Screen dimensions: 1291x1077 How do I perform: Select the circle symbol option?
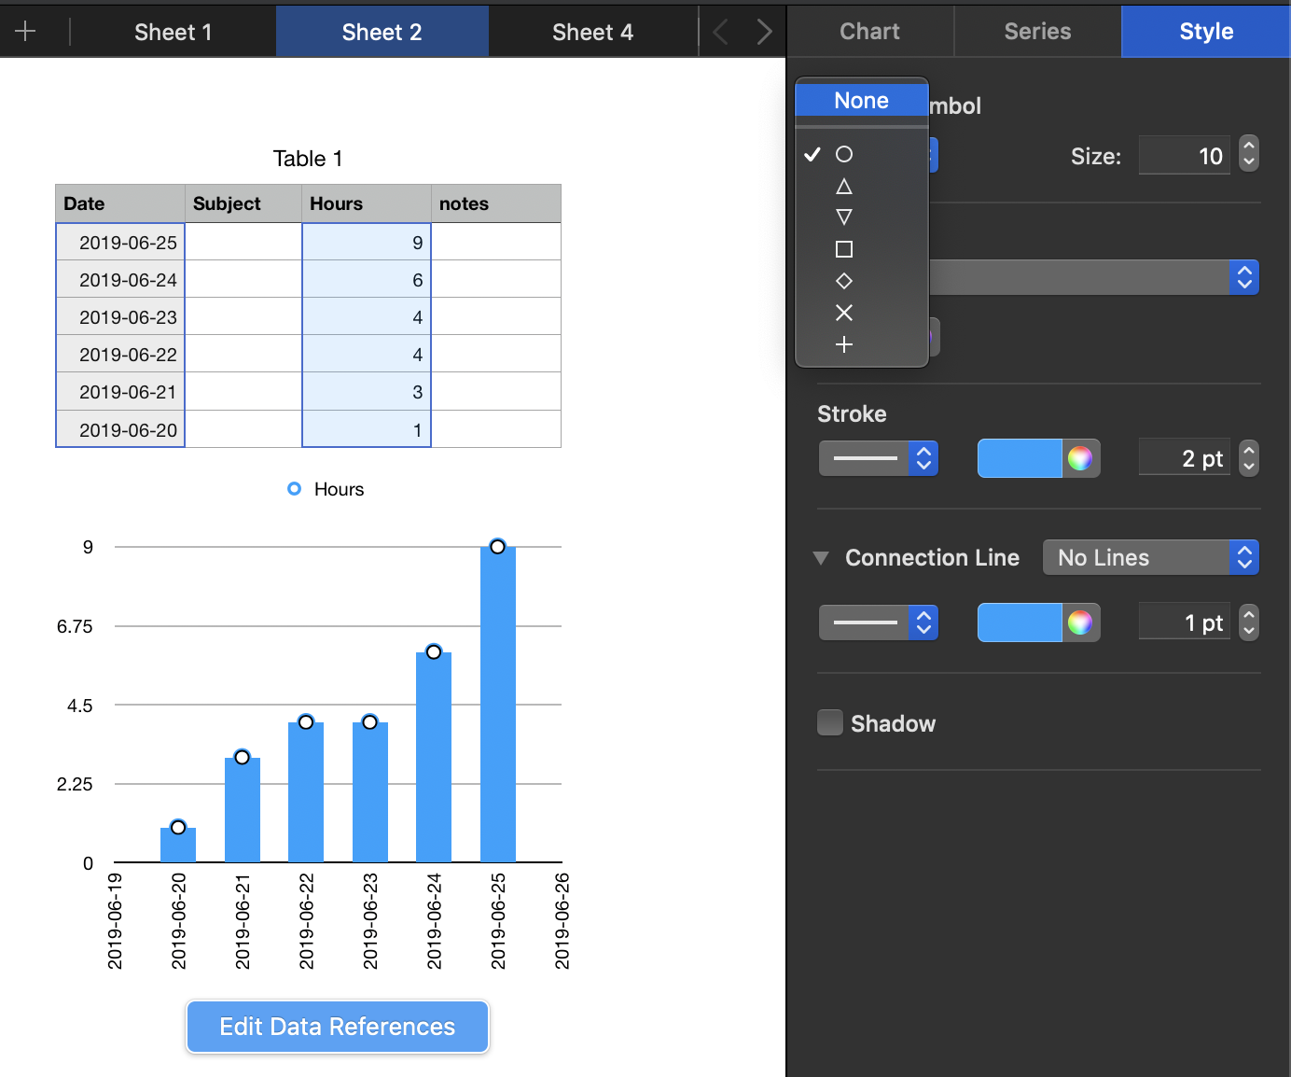click(861, 154)
